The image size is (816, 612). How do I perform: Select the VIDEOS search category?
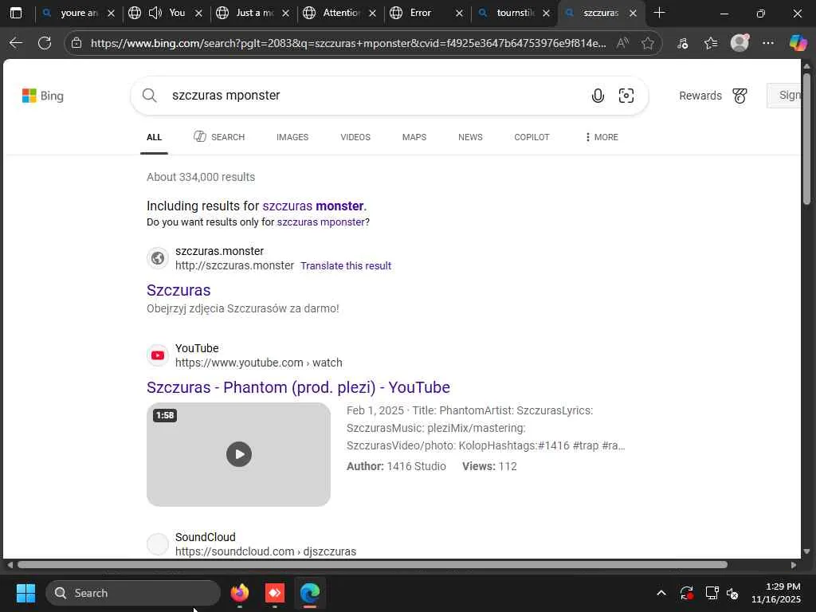(x=355, y=137)
